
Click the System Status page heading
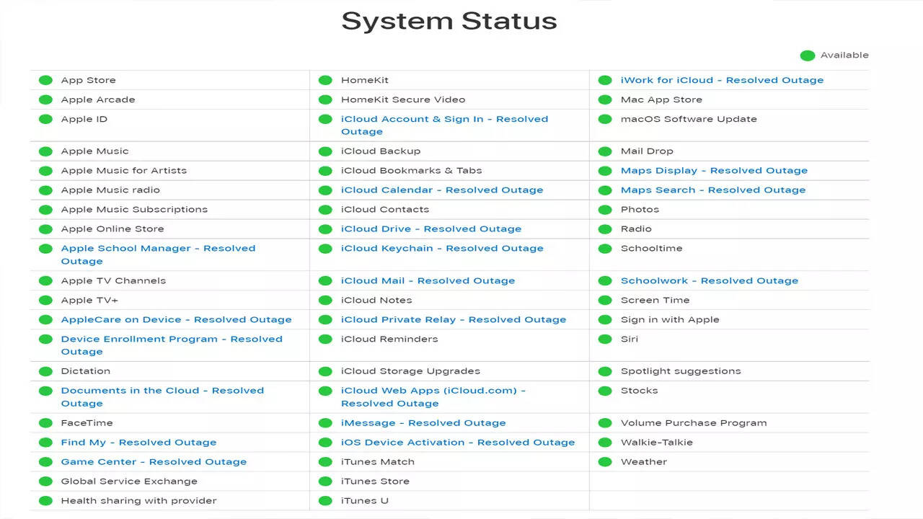449,21
